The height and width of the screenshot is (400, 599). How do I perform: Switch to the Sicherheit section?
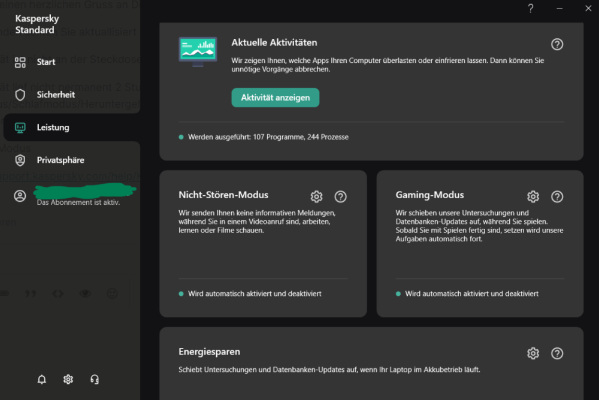(56, 95)
